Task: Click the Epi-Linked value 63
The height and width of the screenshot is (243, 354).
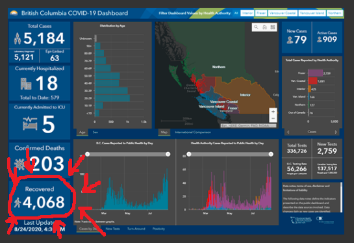Action: (55, 58)
